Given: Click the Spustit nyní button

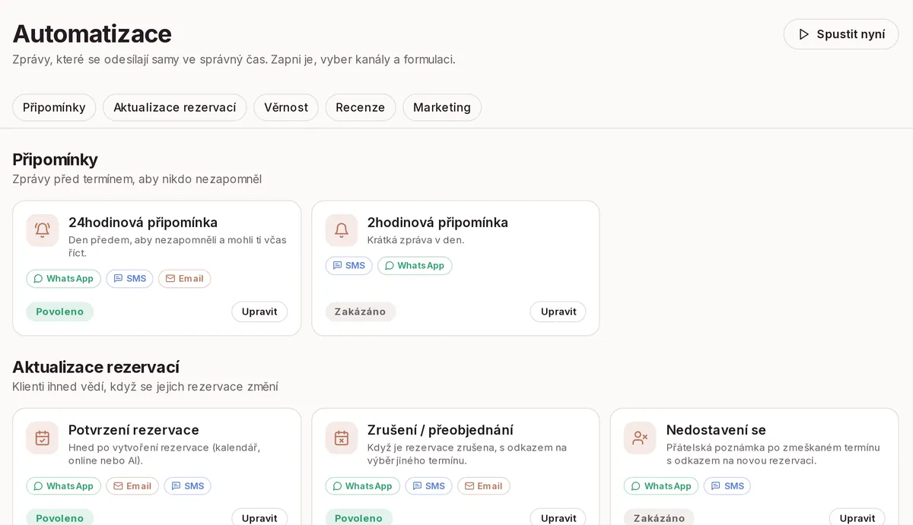Looking at the screenshot, I should pos(841,34).
